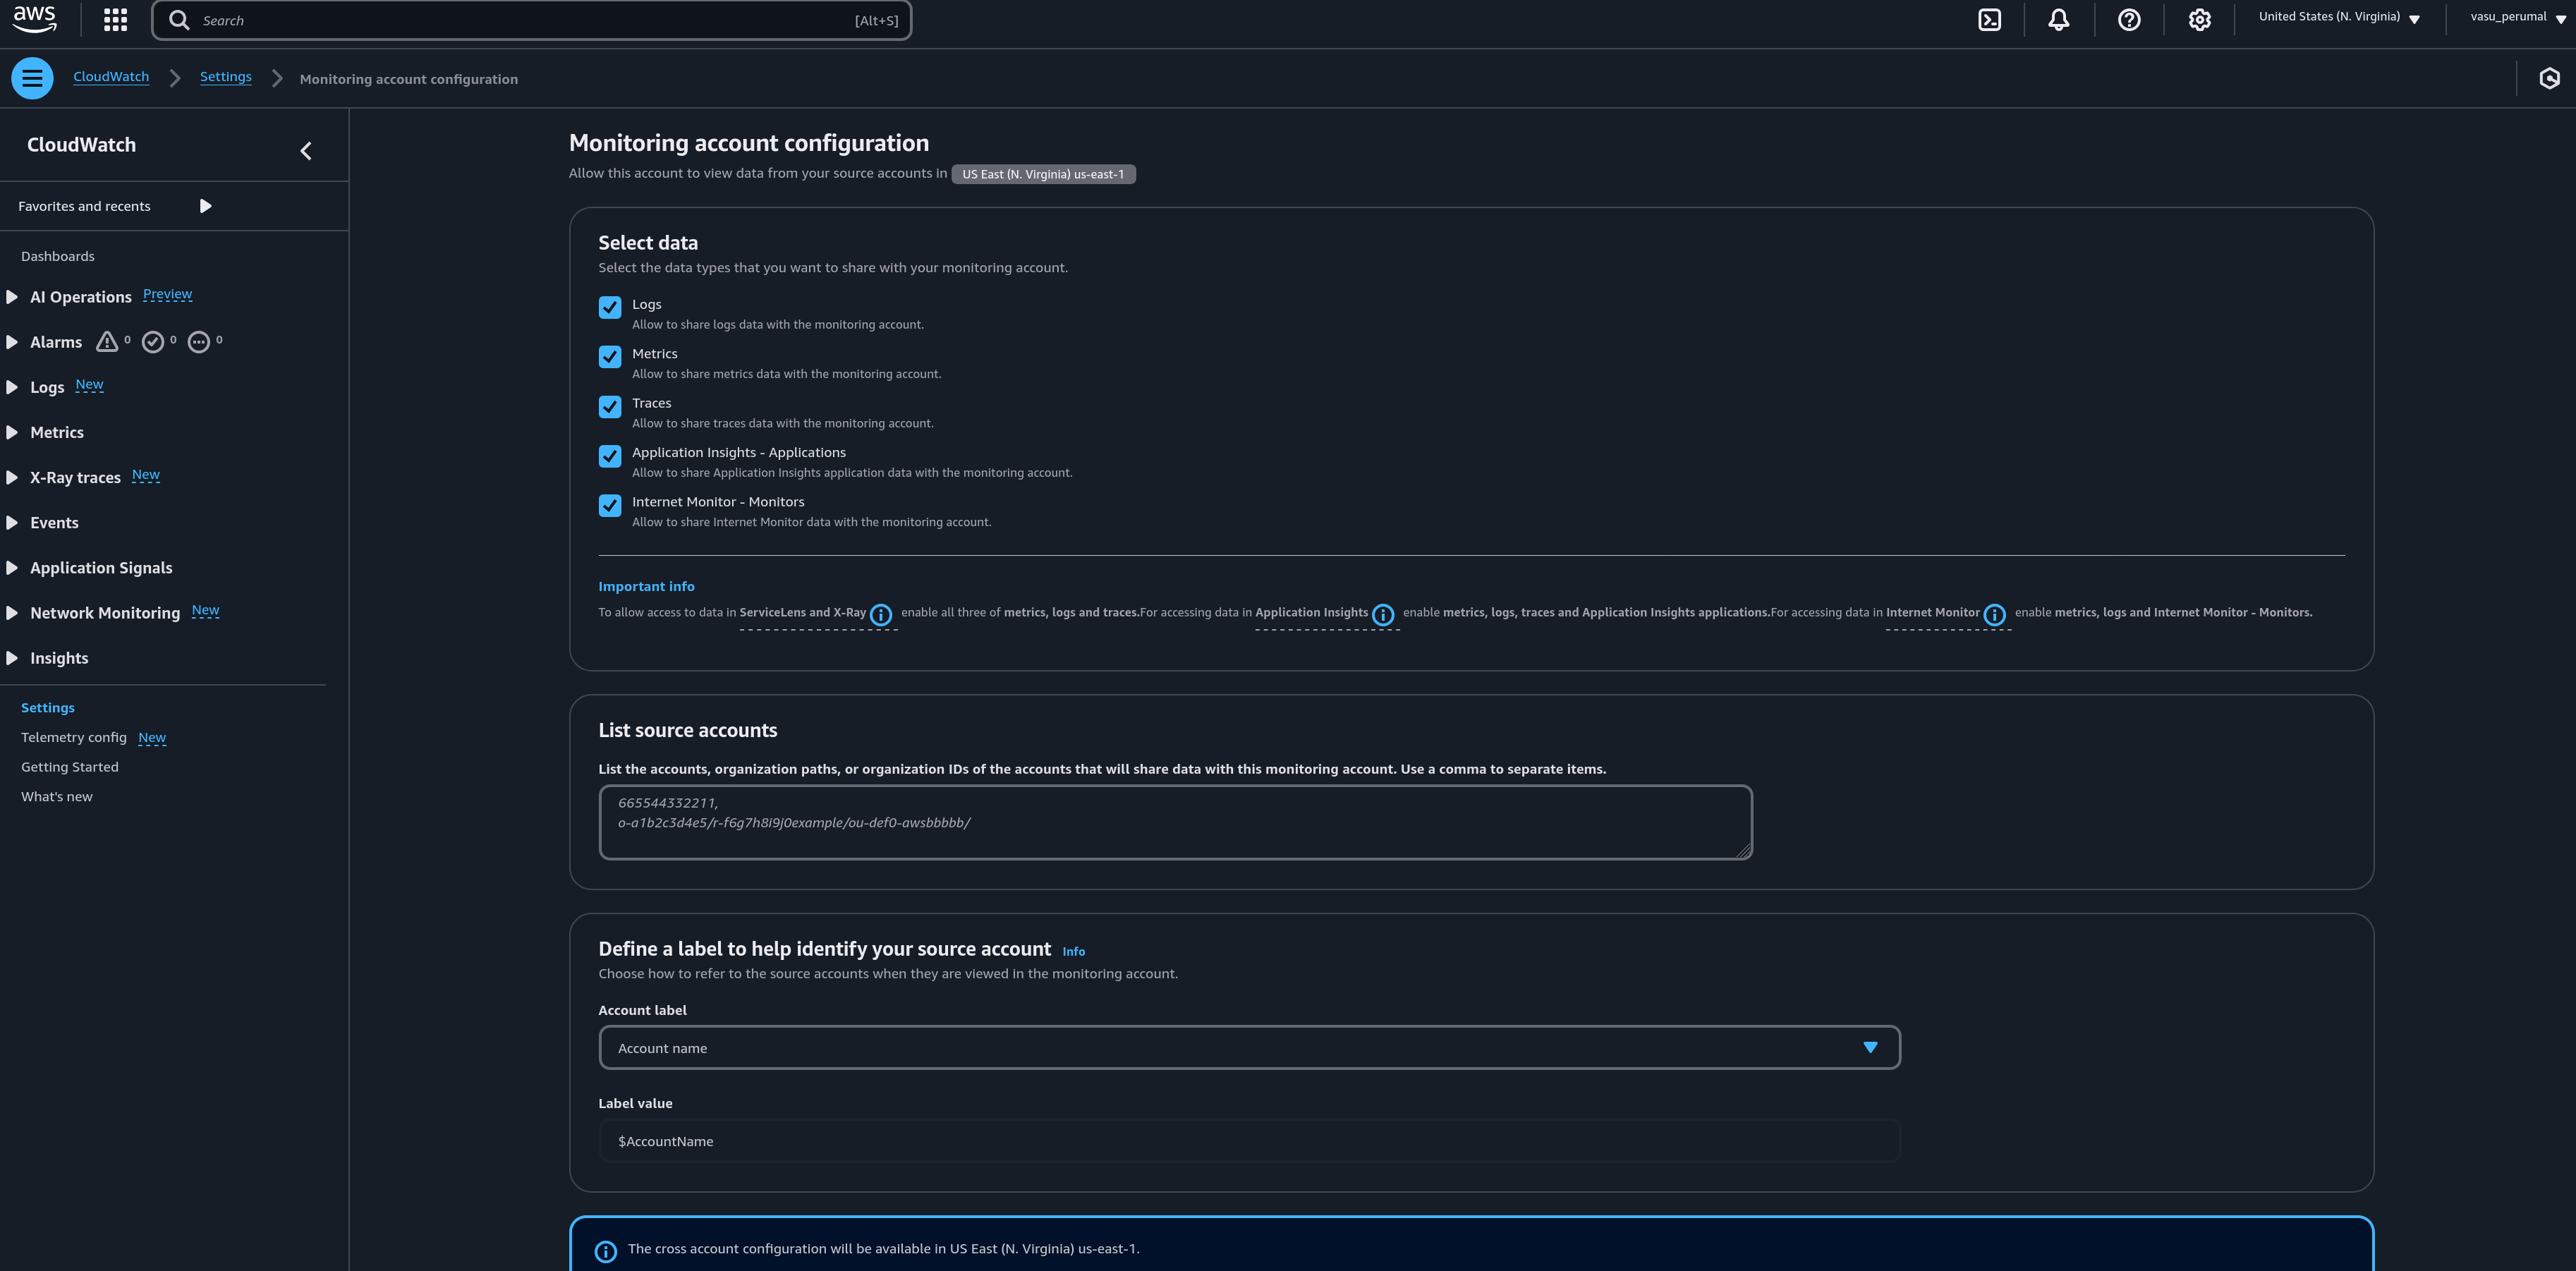The image size is (2576, 1271).
Task: Open Telemetry config in sidebar
Action: tap(74, 737)
